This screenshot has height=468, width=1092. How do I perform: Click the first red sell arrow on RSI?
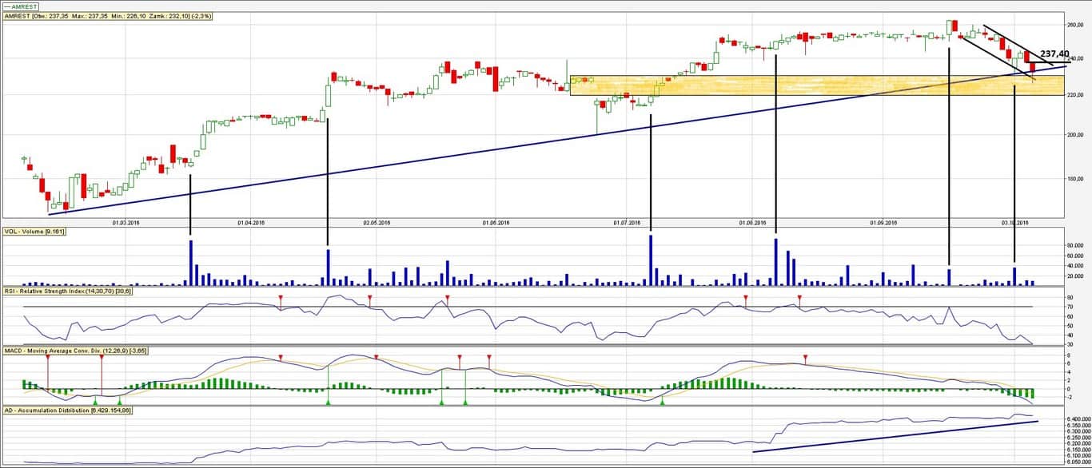(281, 299)
